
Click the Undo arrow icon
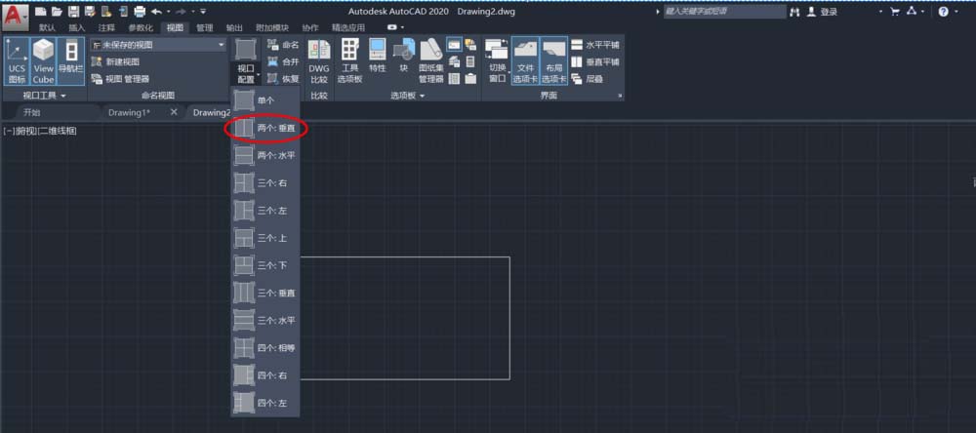[x=156, y=11]
